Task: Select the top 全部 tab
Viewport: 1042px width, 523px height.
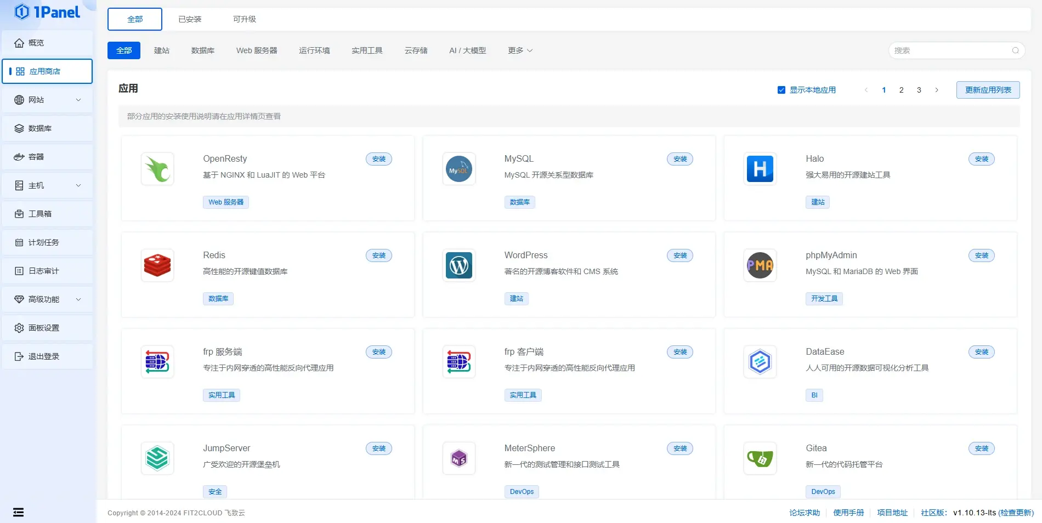Action: click(x=135, y=19)
